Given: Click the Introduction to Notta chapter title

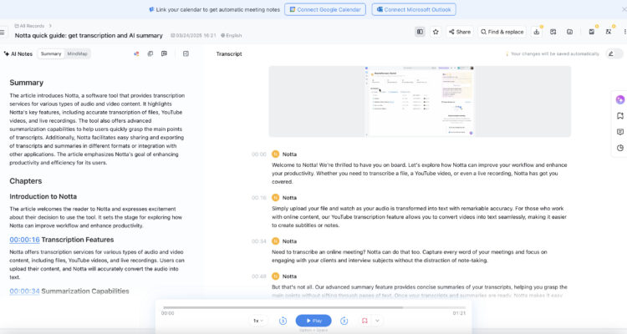Looking at the screenshot, I should tap(43, 196).
